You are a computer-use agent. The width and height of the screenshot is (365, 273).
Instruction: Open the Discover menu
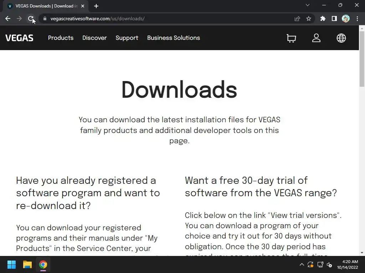94,38
